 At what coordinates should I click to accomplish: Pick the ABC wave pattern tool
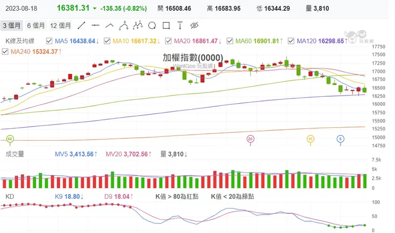[124, 26]
